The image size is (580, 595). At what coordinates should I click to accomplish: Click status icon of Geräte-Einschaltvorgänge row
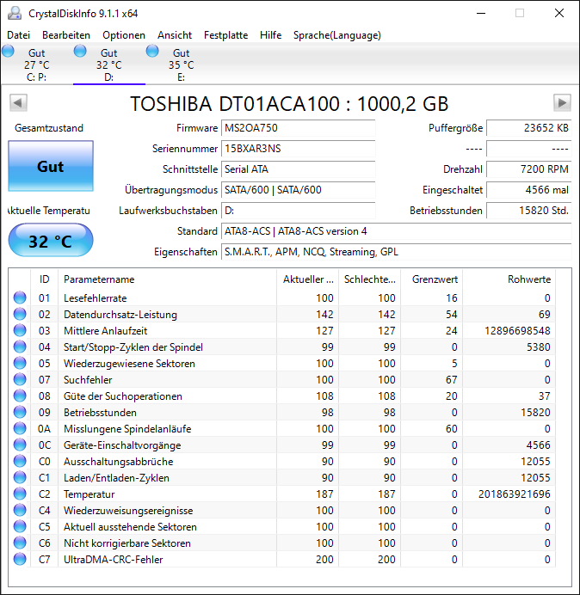pos(20,445)
